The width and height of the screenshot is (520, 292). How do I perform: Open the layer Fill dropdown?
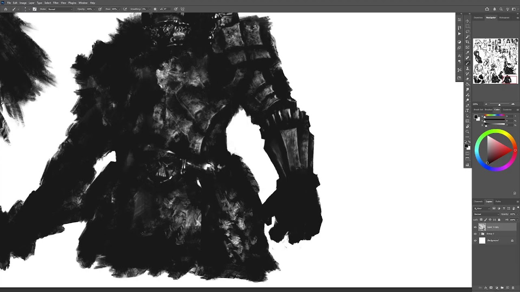[518, 220]
